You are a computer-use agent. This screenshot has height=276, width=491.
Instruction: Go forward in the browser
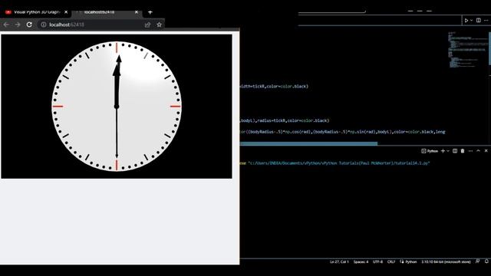18,25
